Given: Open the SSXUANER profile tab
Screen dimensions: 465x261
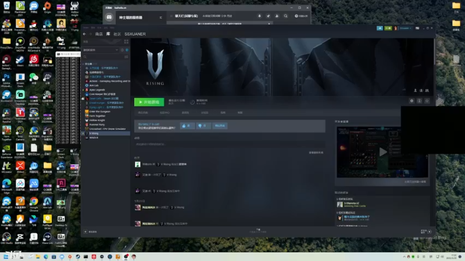Looking at the screenshot, I should tap(135, 34).
